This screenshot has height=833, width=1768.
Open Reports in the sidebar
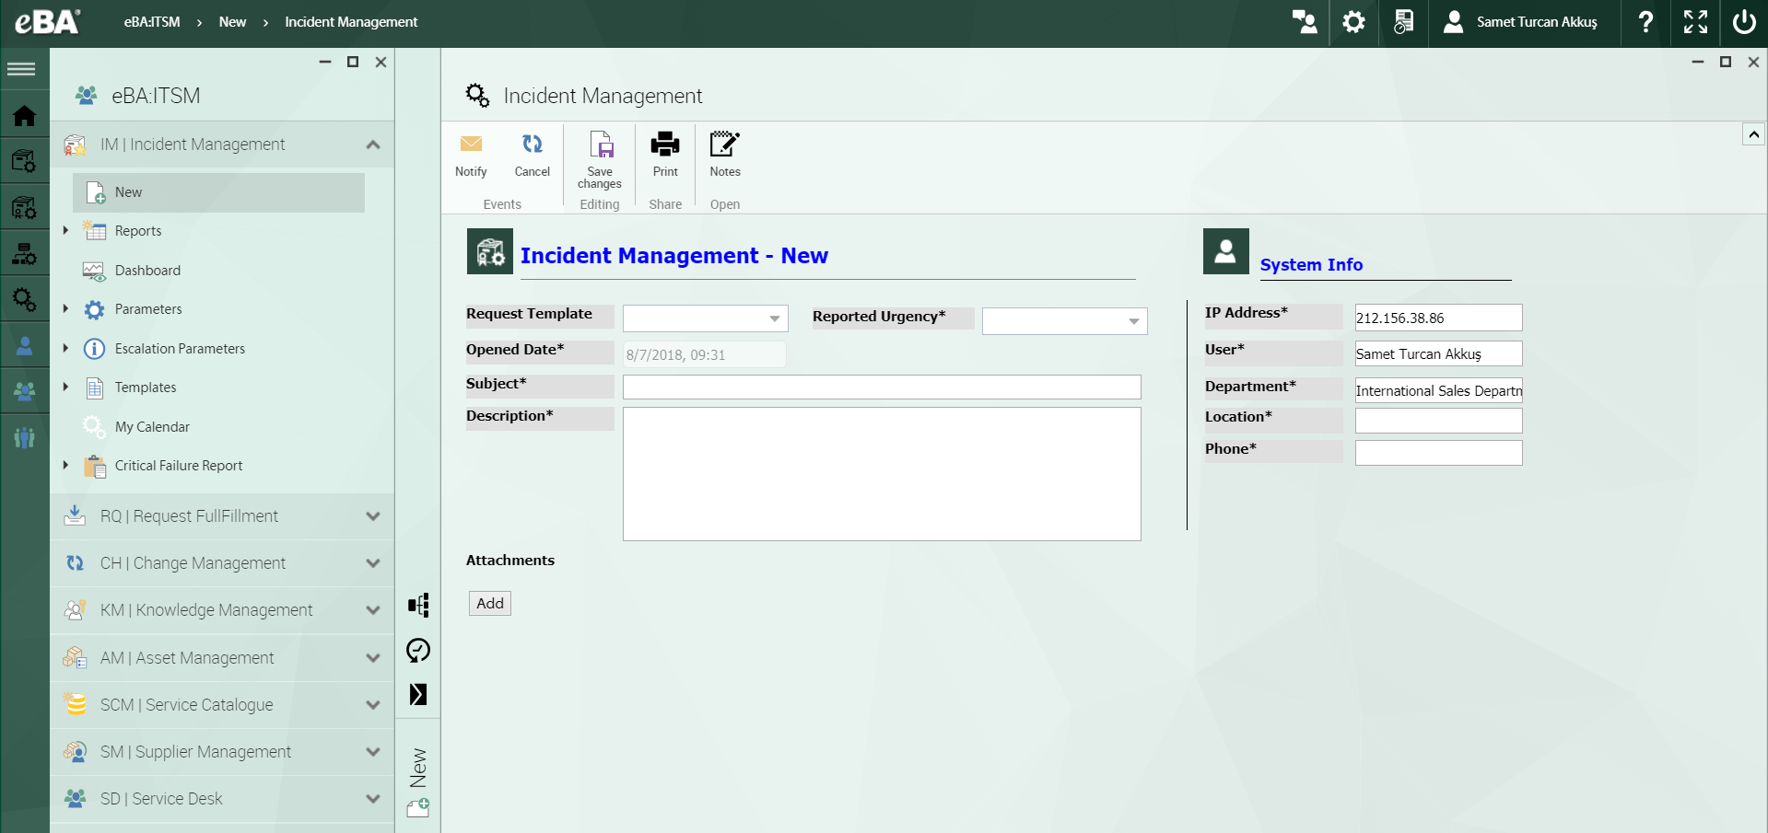click(x=138, y=231)
